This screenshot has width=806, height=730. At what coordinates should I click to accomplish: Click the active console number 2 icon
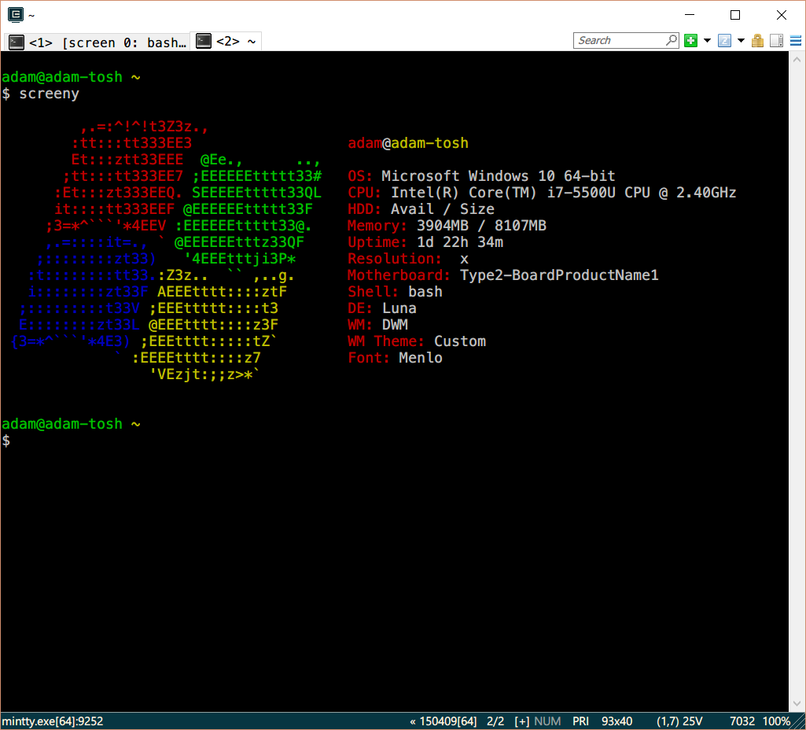tap(724, 41)
